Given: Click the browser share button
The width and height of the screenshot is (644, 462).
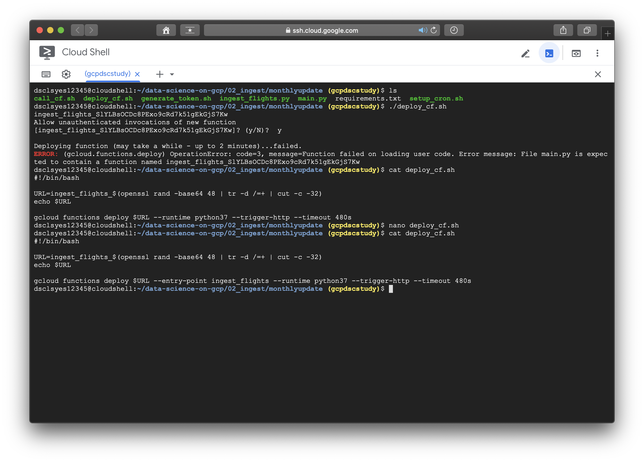Looking at the screenshot, I should (x=563, y=30).
